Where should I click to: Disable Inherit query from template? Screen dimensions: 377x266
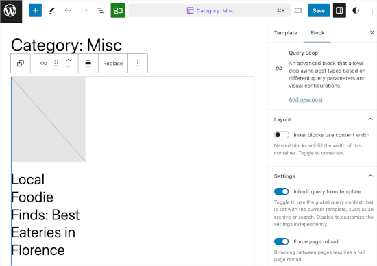(281, 191)
